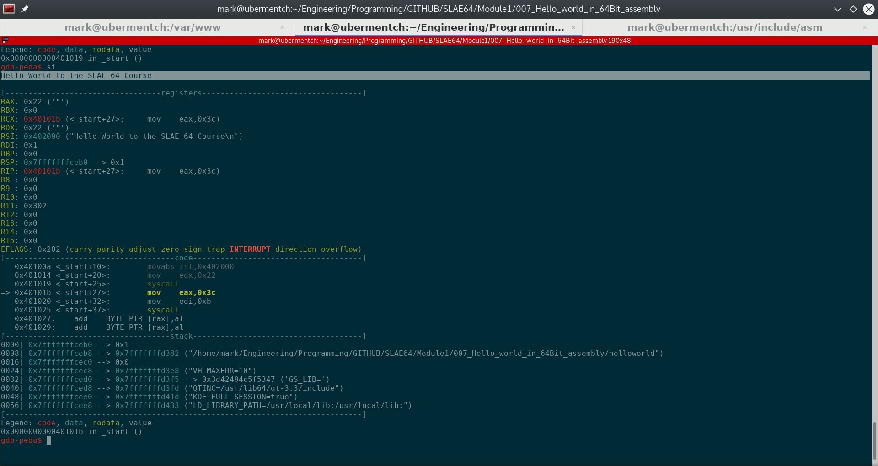
Task: Click the address 0x401027 add instruction
Action: (99, 319)
